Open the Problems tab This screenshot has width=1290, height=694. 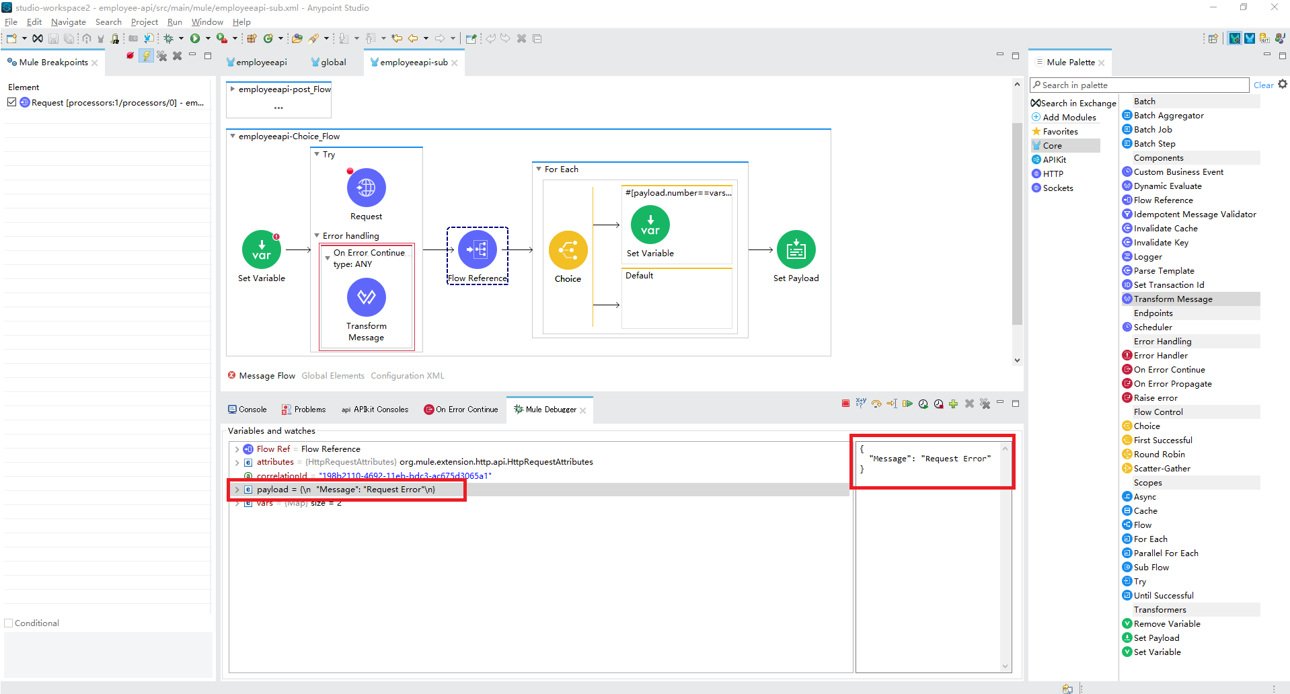tap(303, 409)
